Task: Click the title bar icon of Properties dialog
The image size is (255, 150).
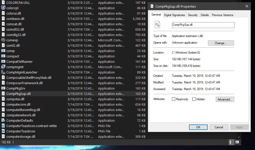Action: pos(152,6)
